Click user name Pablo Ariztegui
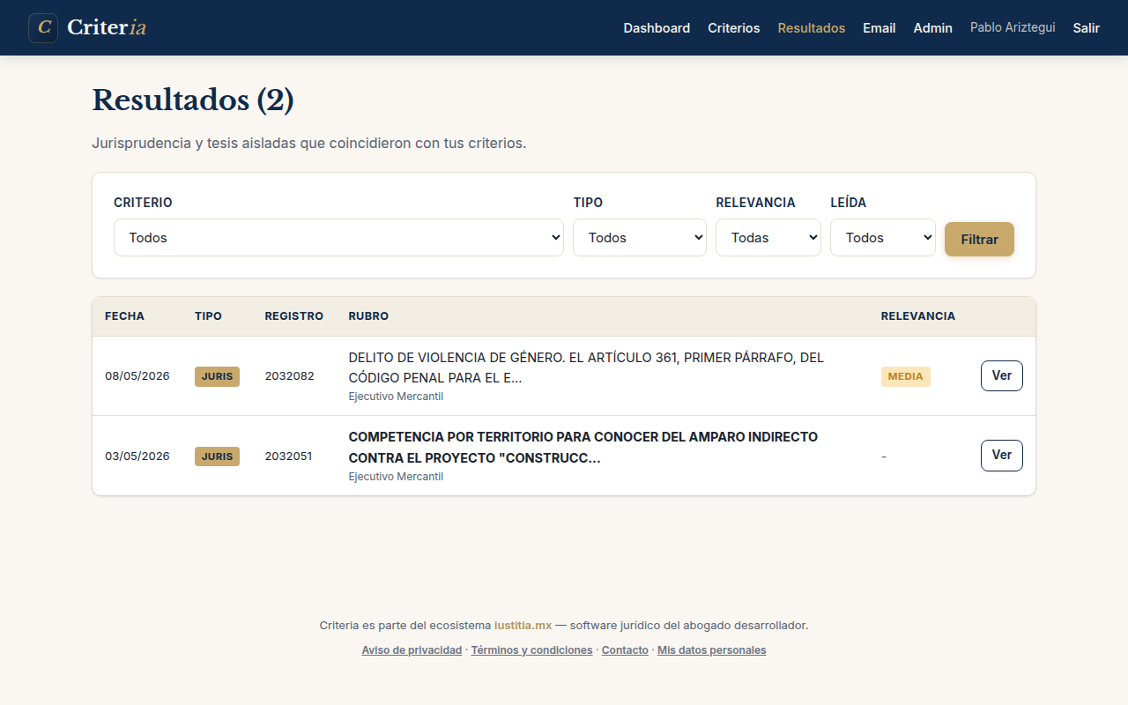1128x705 pixels. pos(1013,28)
